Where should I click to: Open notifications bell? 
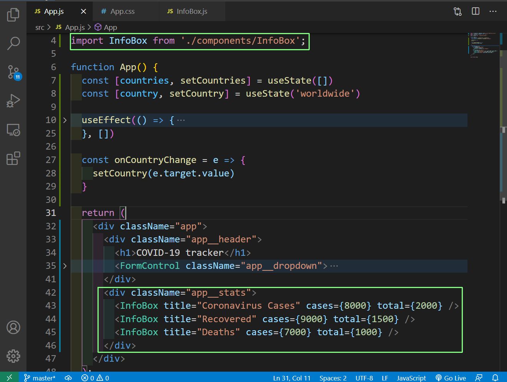[495, 378]
